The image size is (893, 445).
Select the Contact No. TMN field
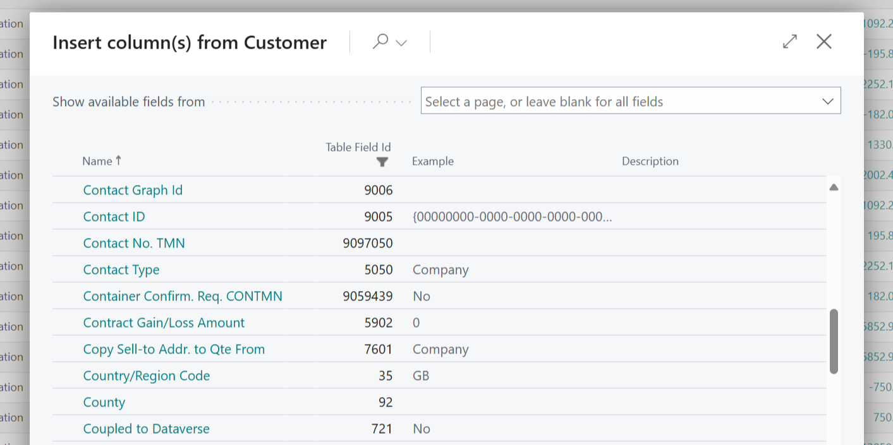(133, 243)
